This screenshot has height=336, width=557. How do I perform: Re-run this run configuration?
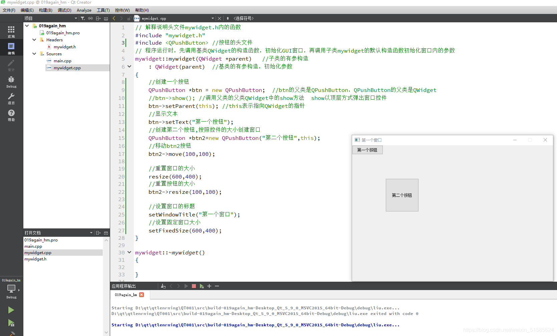(x=186, y=286)
